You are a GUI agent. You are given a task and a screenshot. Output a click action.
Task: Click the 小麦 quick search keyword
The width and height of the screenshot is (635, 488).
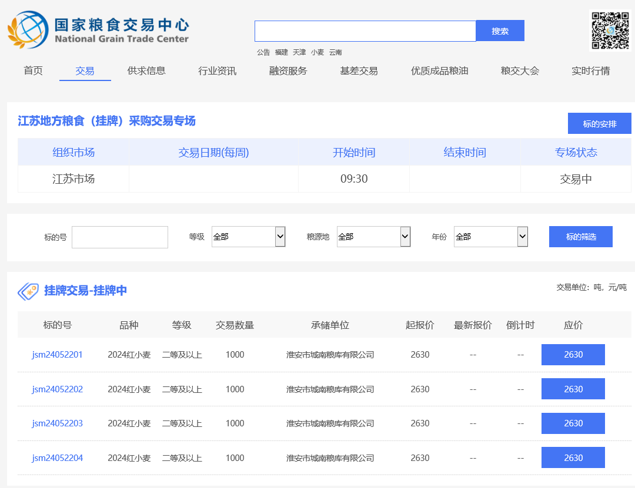pyautogui.click(x=317, y=52)
